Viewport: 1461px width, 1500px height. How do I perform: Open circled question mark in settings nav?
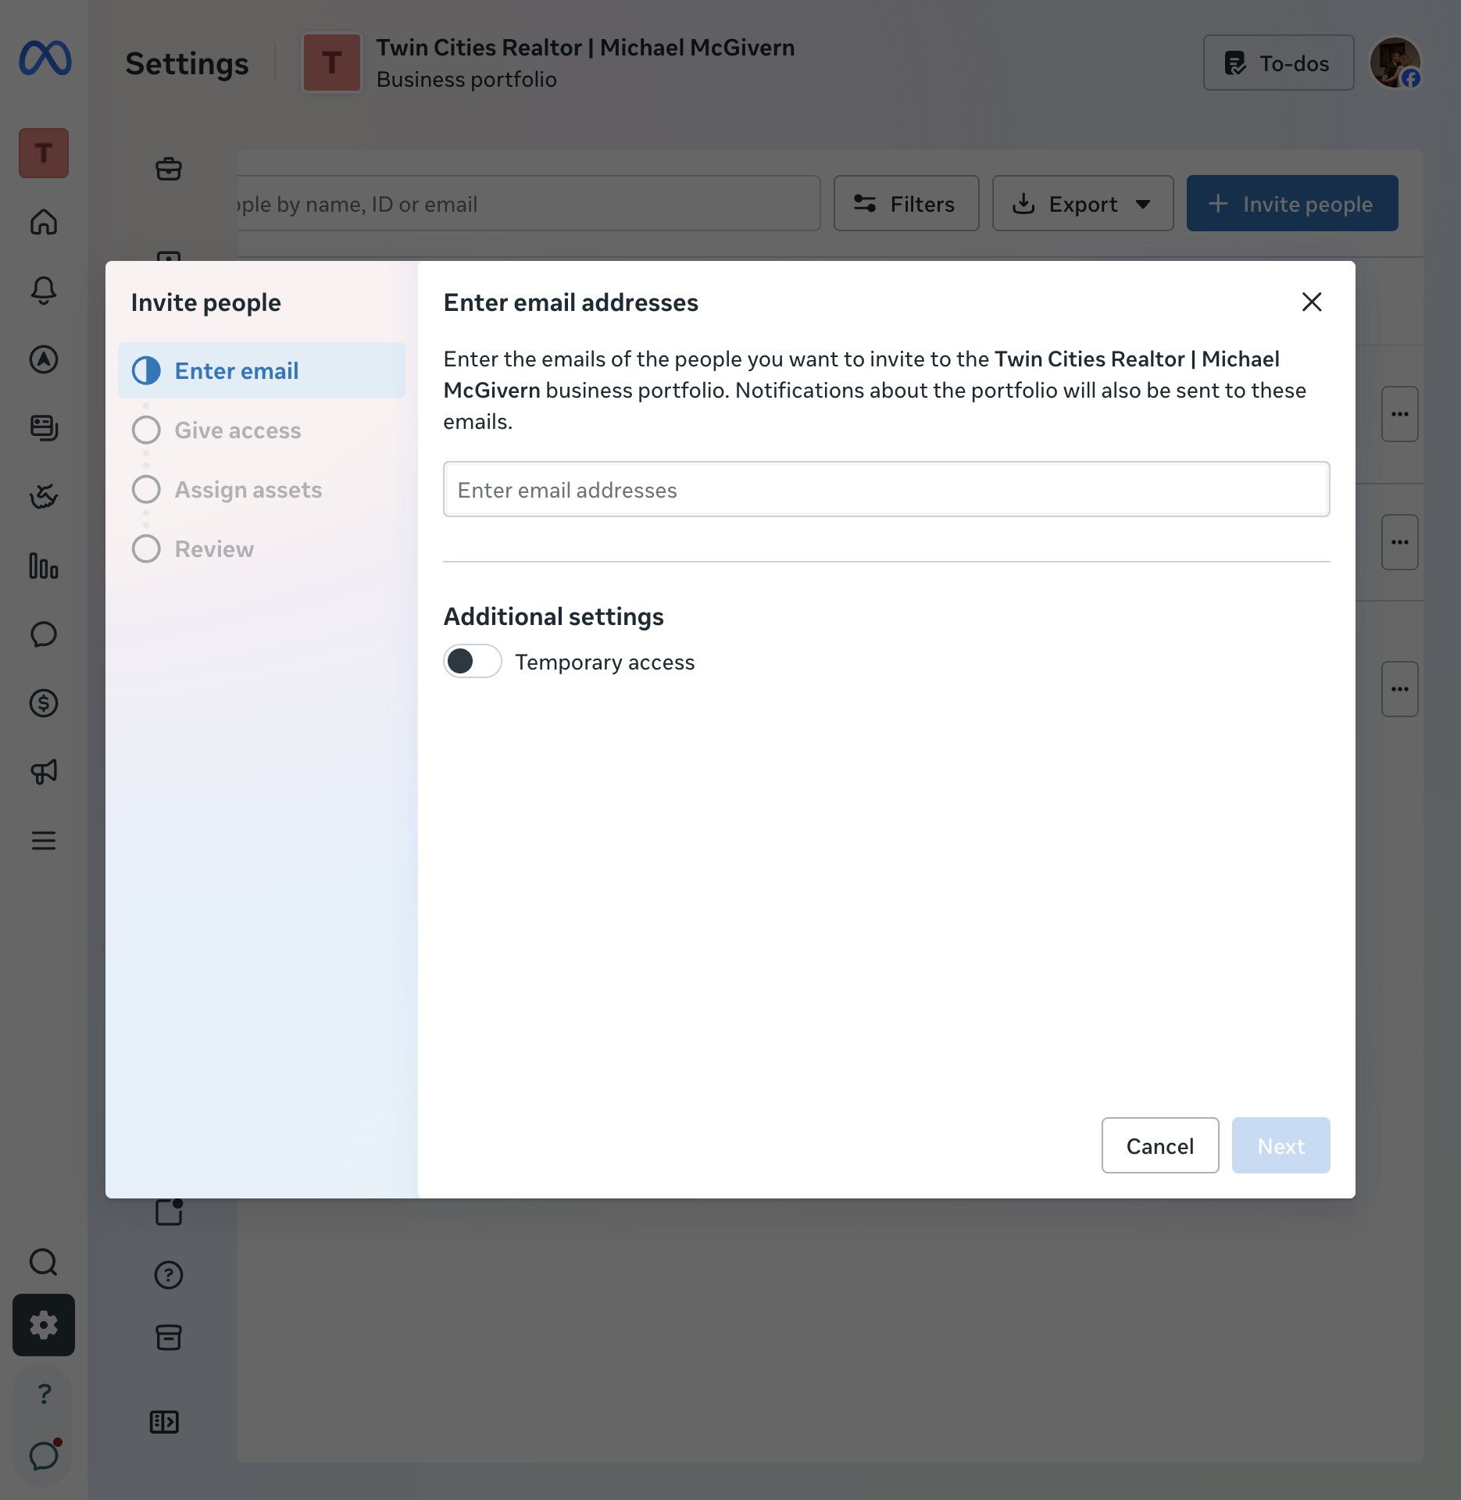tap(169, 1275)
